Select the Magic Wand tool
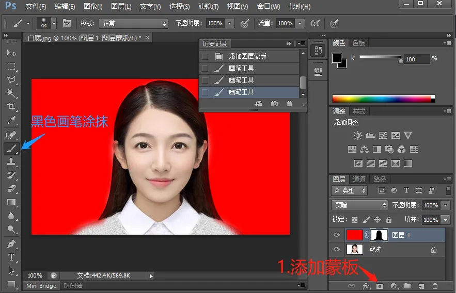The image size is (456, 293). (x=11, y=93)
